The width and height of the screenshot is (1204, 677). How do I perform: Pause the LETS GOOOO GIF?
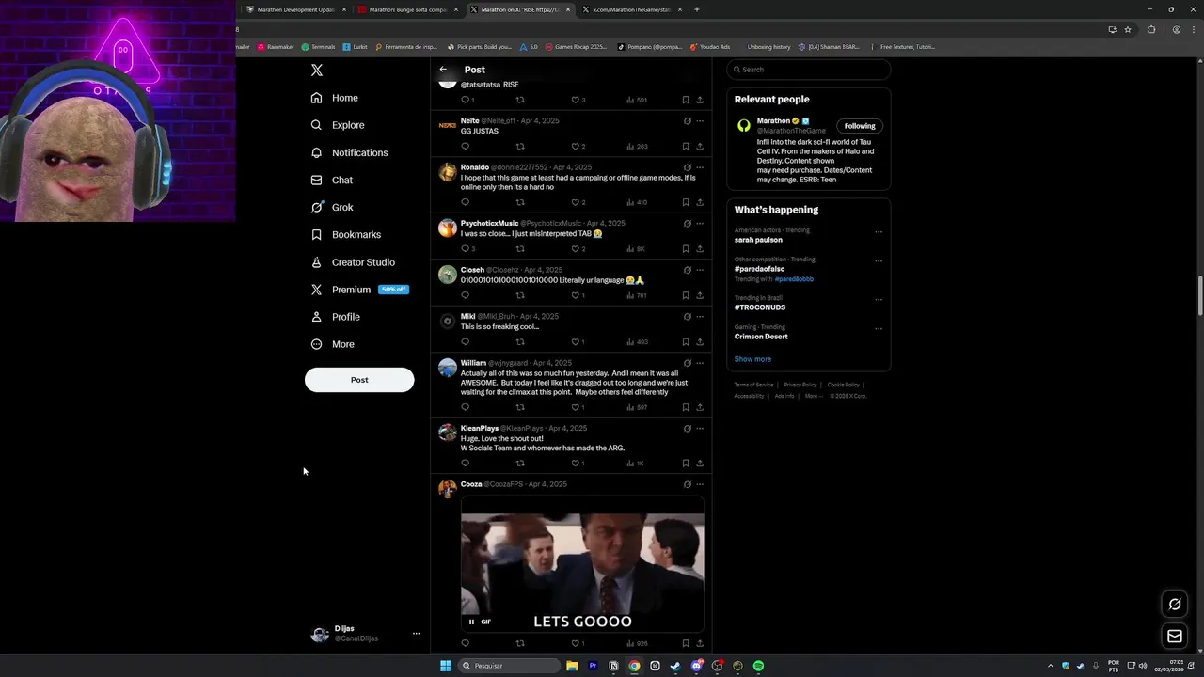click(x=471, y=622)
